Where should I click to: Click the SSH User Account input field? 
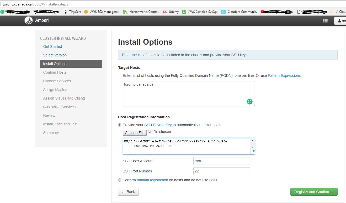click(221, 161)
